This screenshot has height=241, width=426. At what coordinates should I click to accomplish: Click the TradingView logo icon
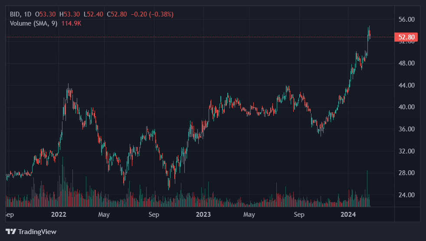click(11, 231)
